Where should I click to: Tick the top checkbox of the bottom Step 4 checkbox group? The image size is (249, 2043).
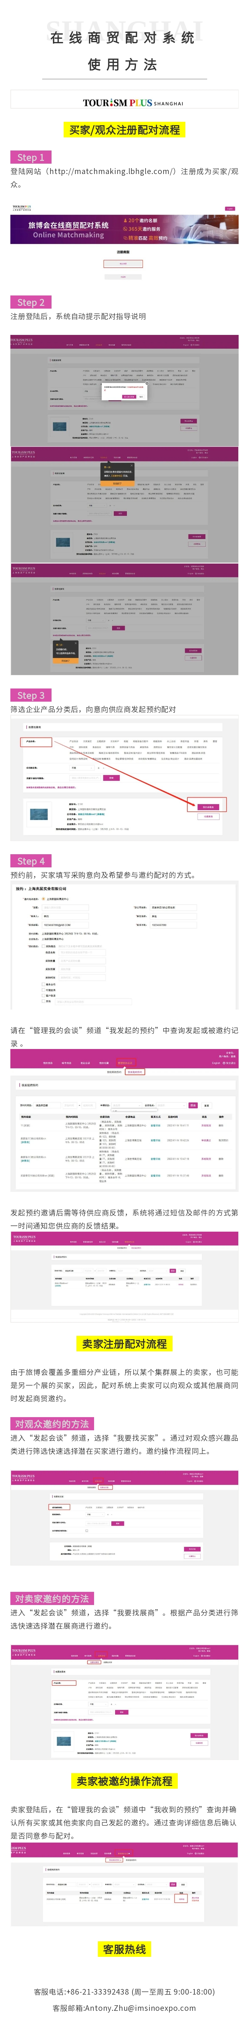[x=44, y=984]
